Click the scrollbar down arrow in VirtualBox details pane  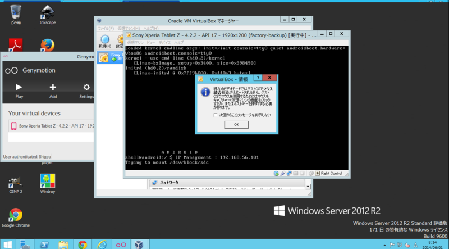coord(308,187)
